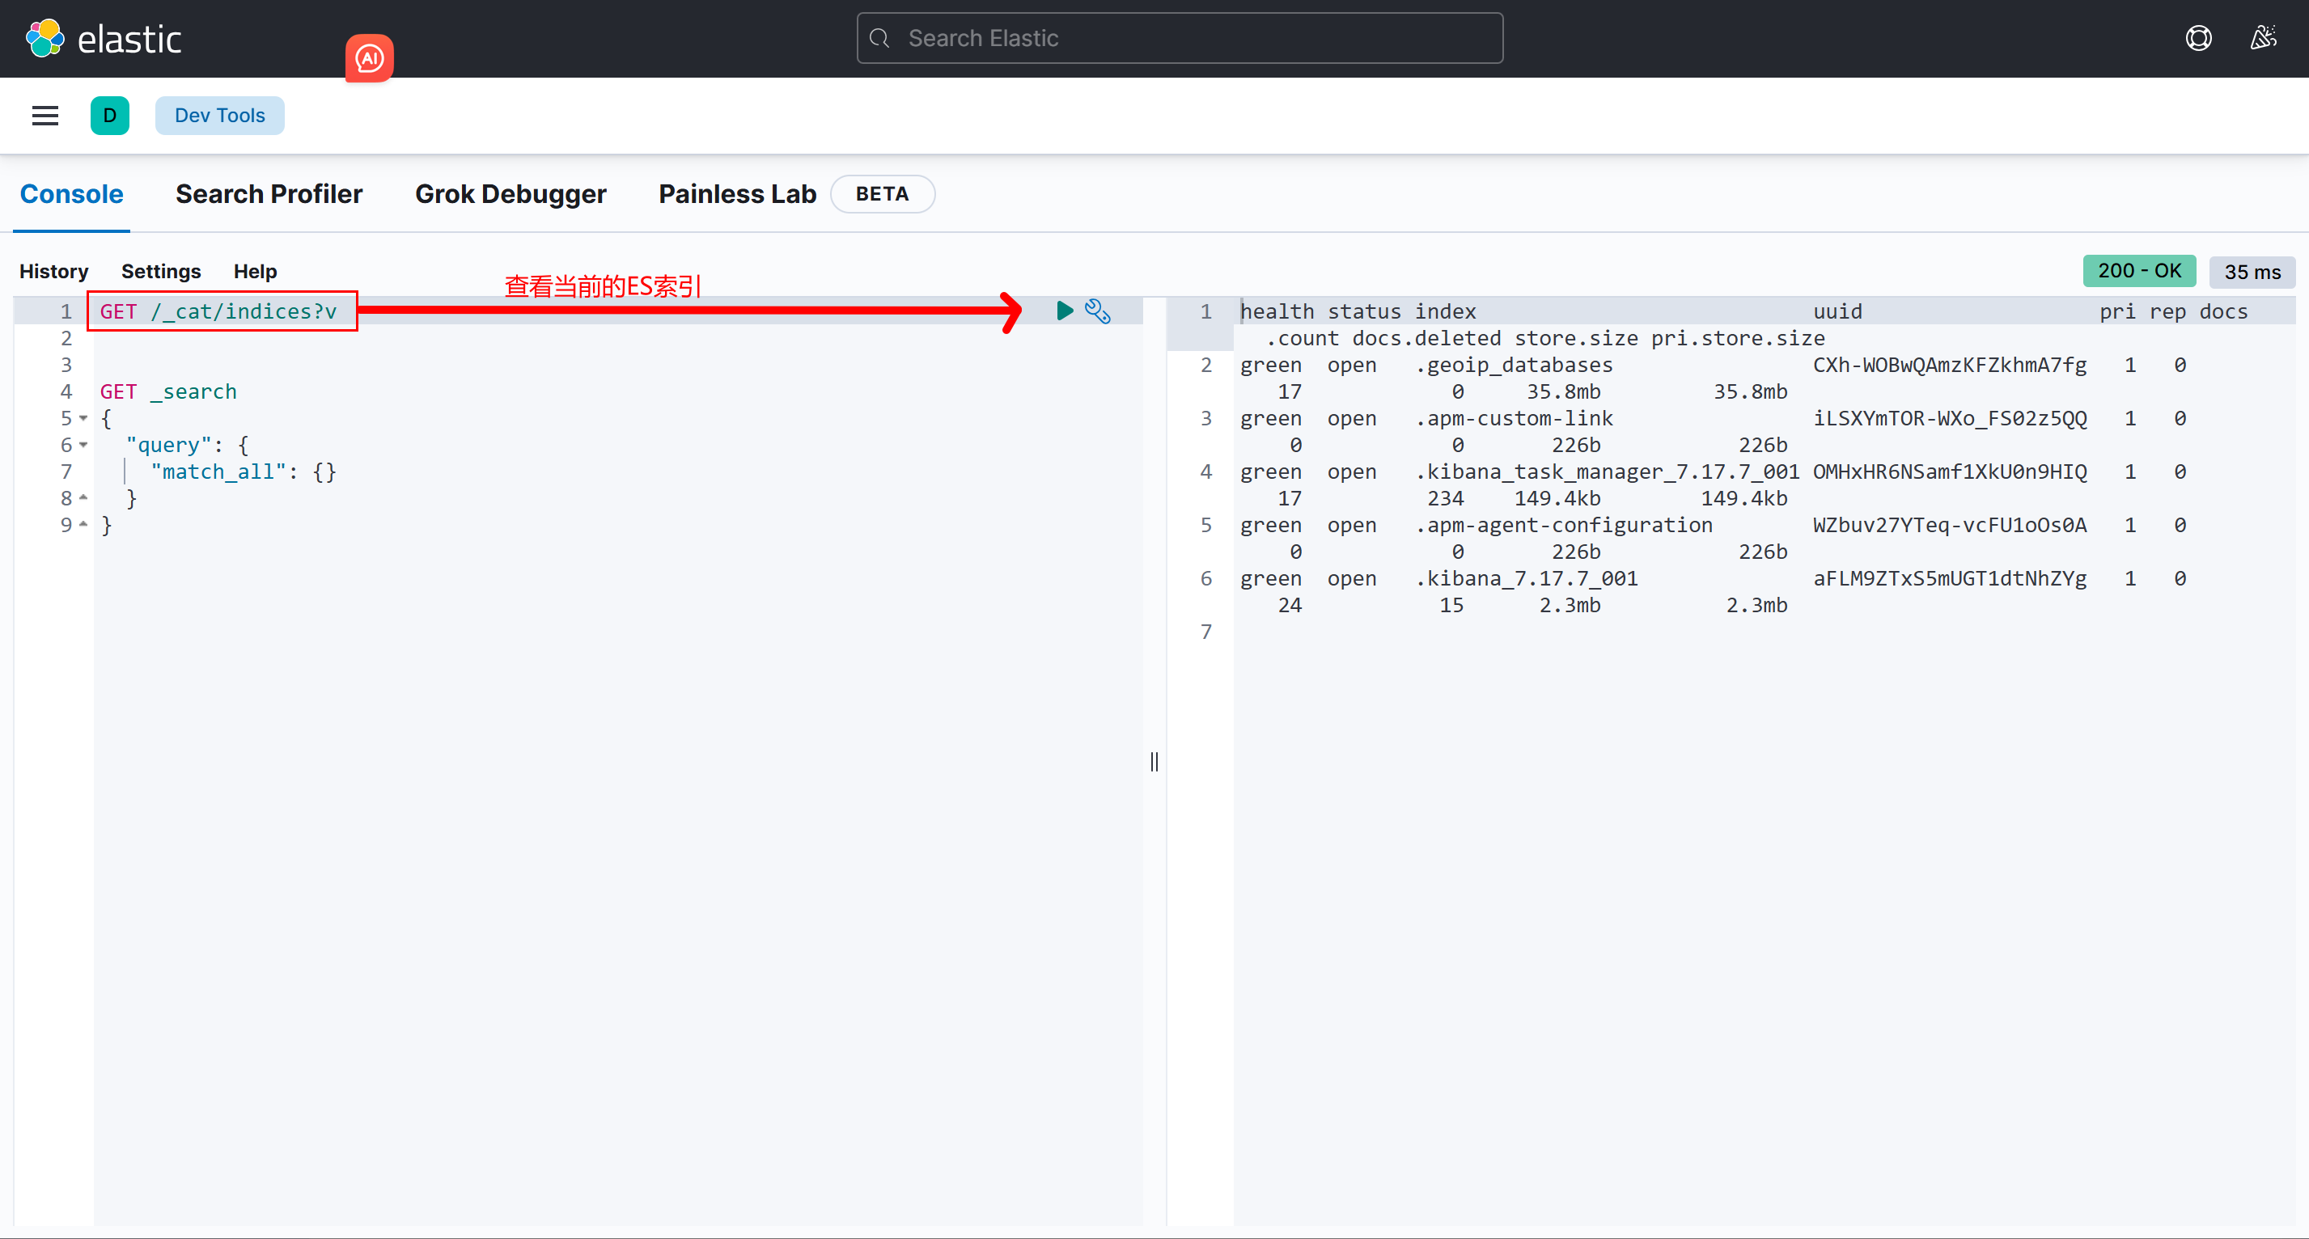This screenshot has width=2309, height=1239.
Task: Click the 'health' column header in output
Action: click(x=1277, y=311)
